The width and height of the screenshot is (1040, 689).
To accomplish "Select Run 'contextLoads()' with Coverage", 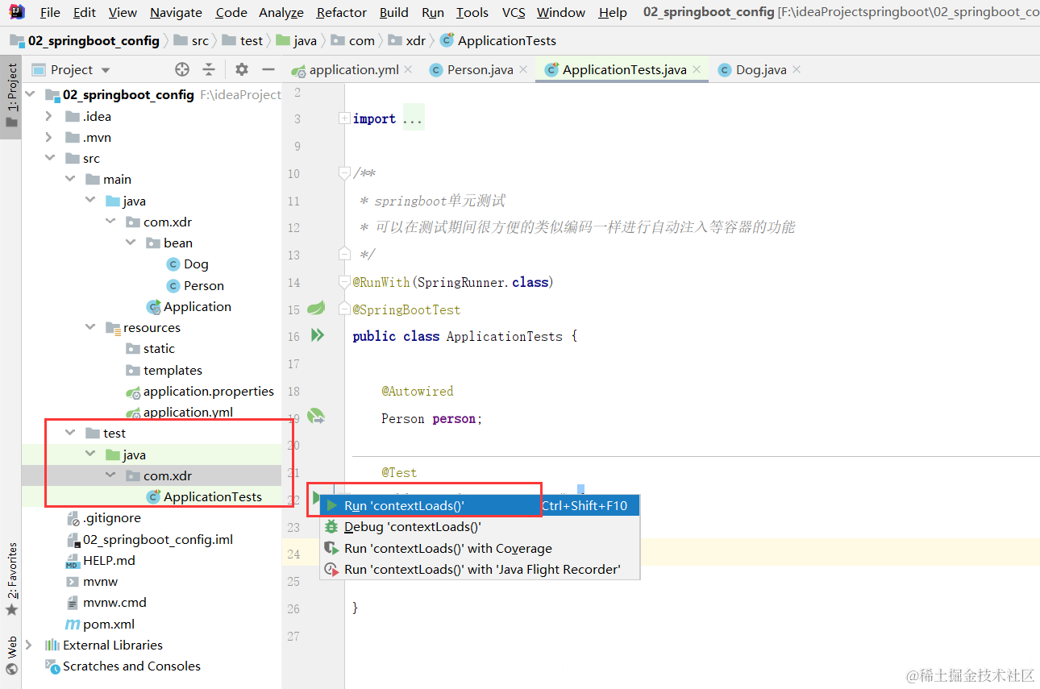I will tap(480, 548).
